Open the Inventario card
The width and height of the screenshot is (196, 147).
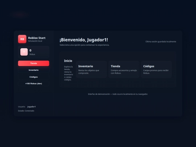pyautogui.click(x=91, y=69)
